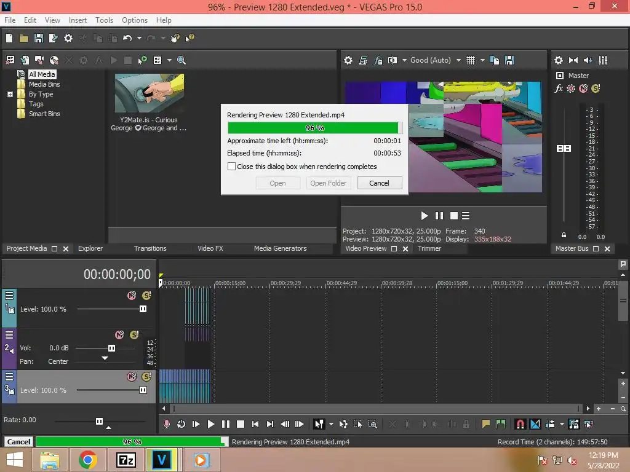Toggle Mute on audio track 2

[119, 335]
